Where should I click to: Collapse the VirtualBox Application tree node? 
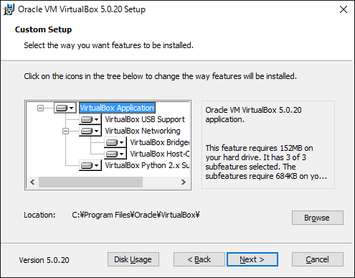pos(40,108)
